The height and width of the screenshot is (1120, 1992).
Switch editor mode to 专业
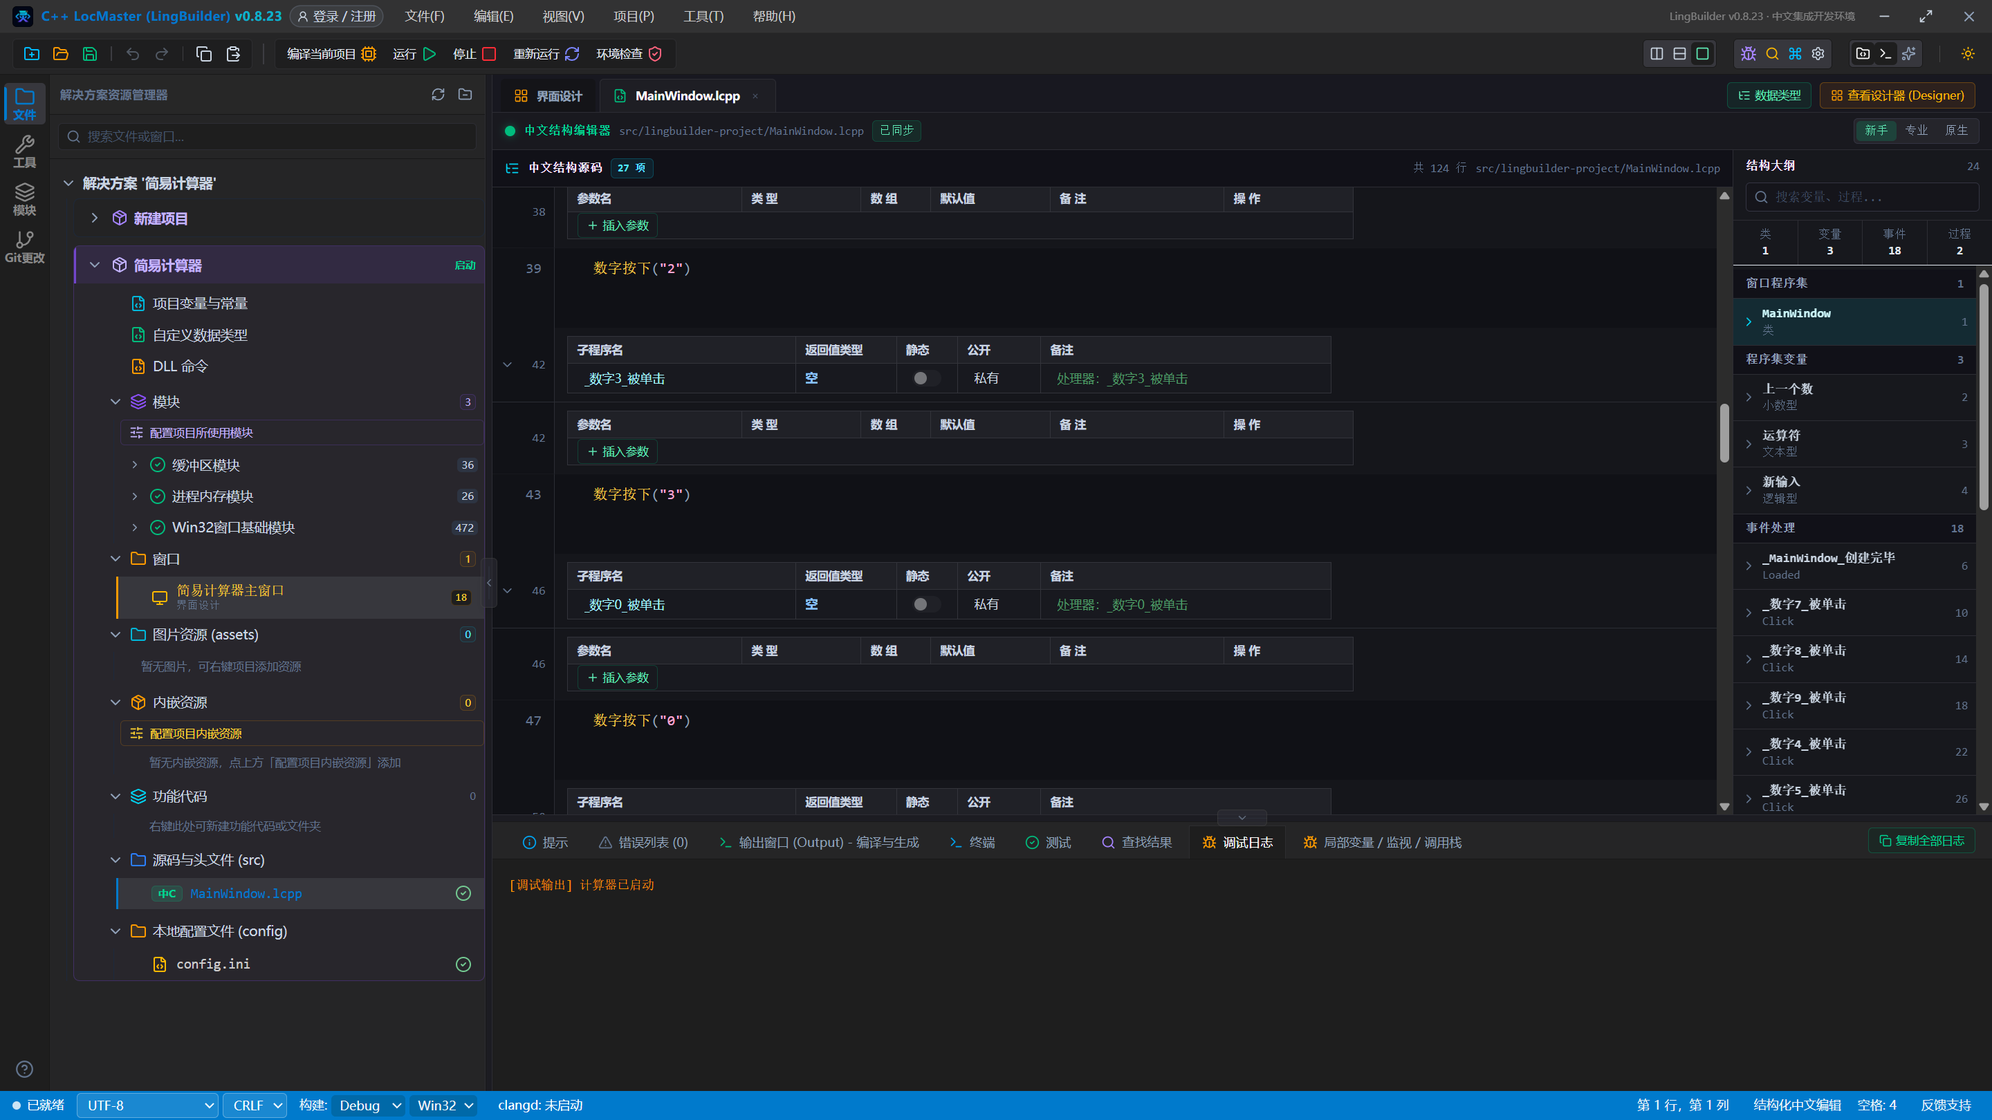pyautogui.click(x=1916, y=131)
